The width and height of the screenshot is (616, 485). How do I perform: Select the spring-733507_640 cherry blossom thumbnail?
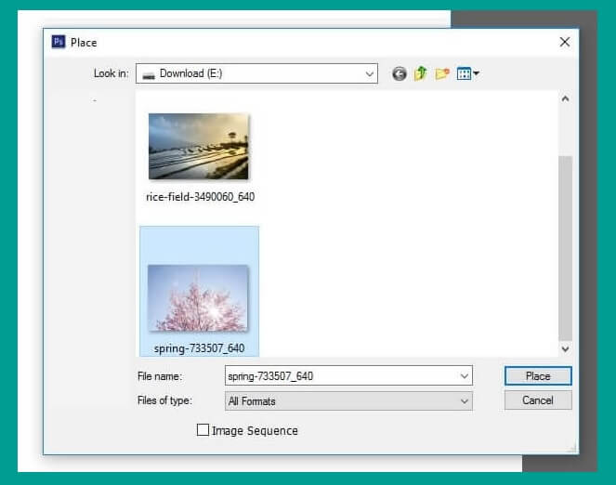pos(198,298)
